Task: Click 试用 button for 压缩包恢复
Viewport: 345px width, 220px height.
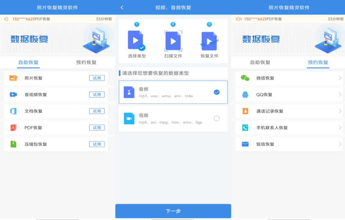Action: coord(97,144)
